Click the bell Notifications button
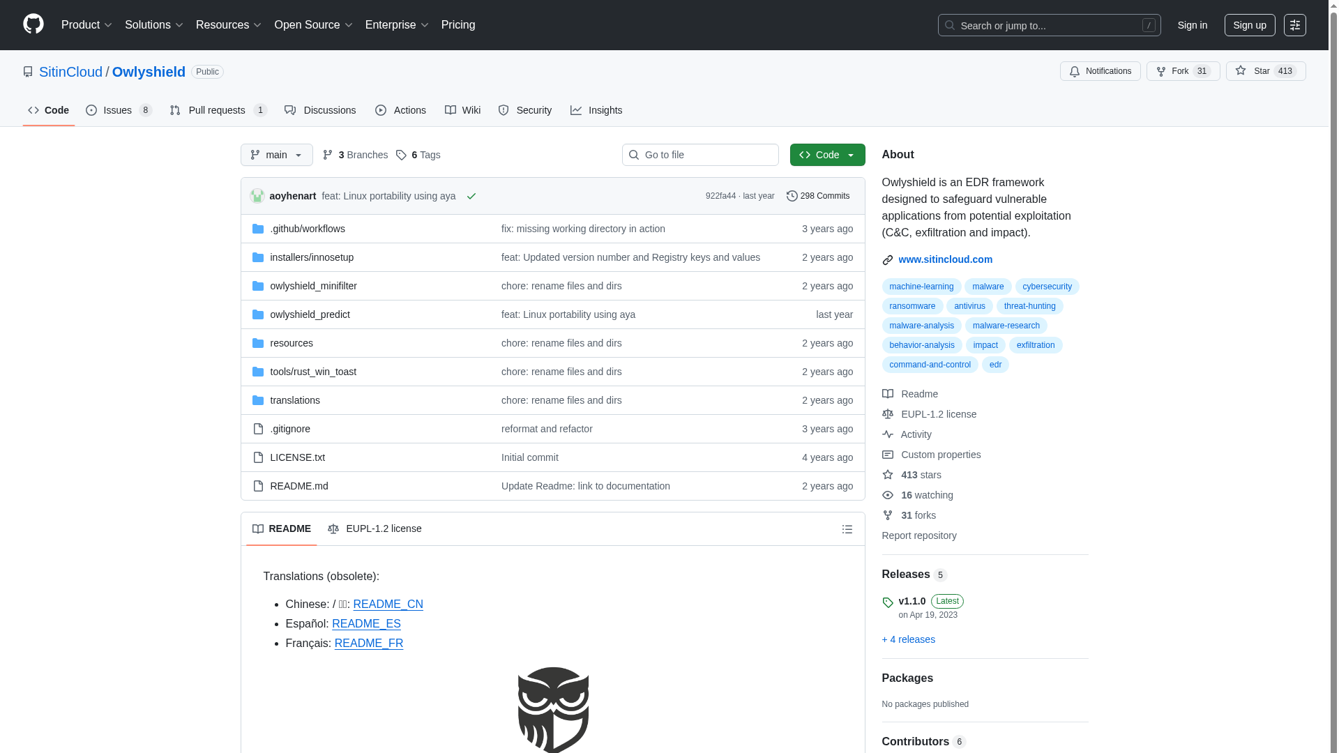Image resolution: width=1339 pixels, height=753 pixels. pyautogui.click(x=1100, y=71)
